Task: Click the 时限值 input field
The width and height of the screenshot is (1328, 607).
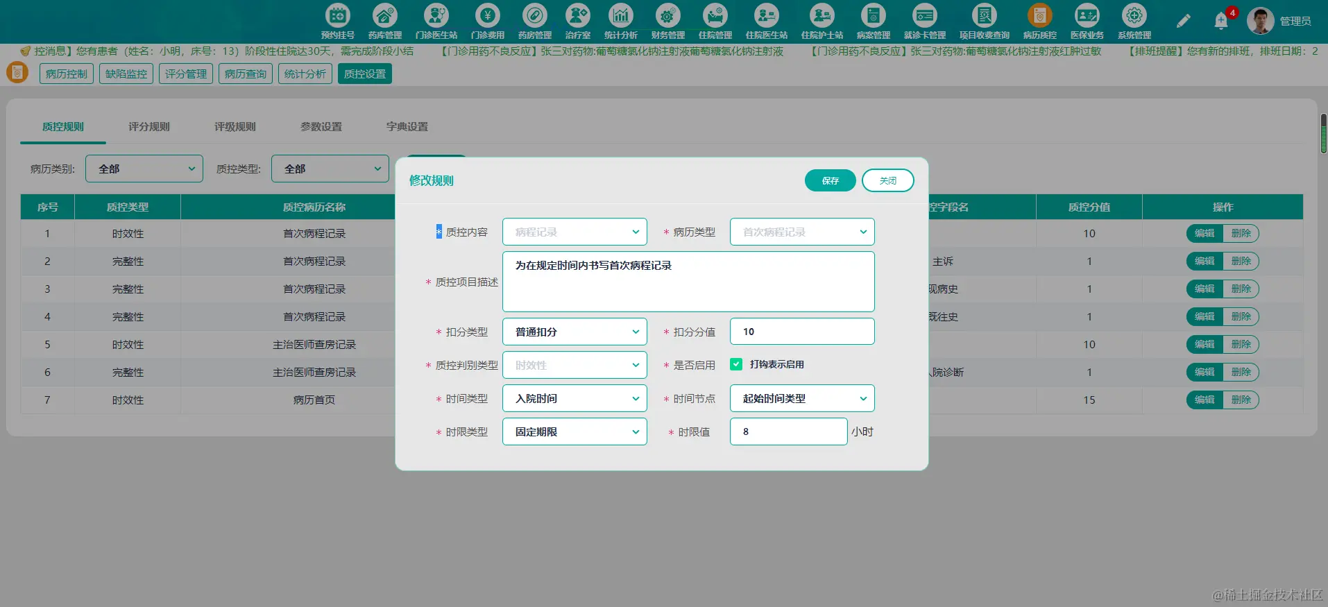Action: [788, 431]
